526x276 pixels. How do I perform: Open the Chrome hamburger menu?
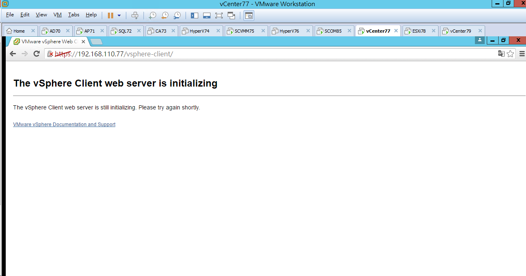pos(522,54)
